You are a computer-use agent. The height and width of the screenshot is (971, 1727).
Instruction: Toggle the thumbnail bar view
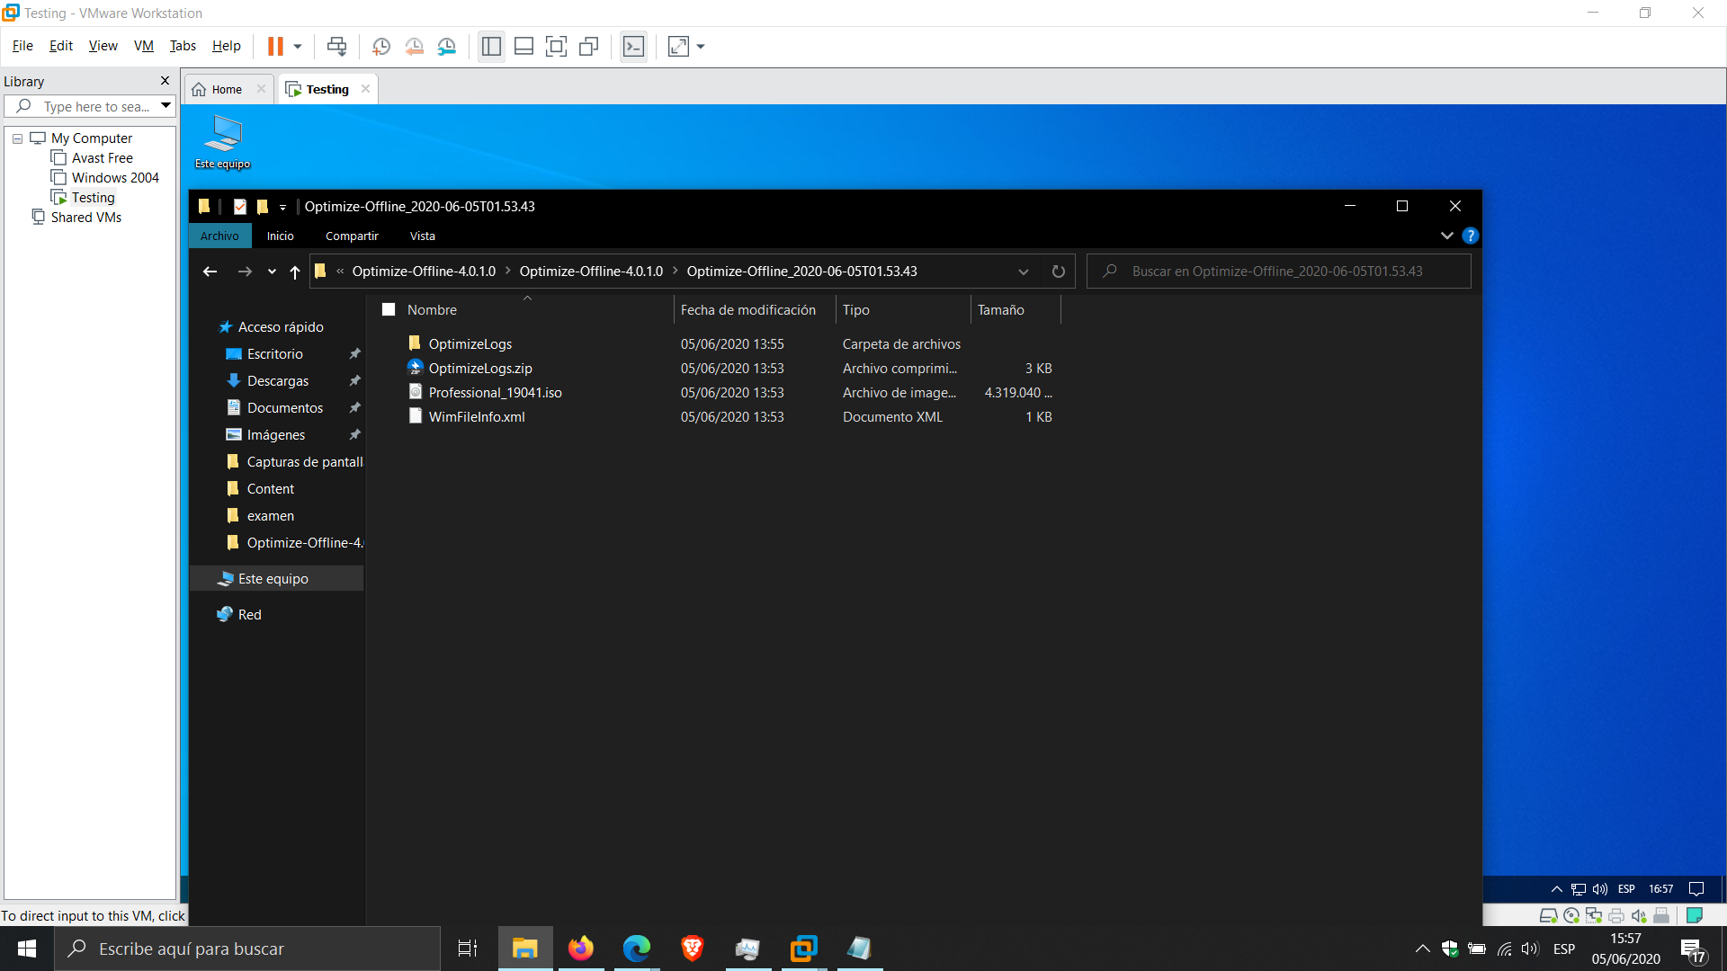[523, 46]
